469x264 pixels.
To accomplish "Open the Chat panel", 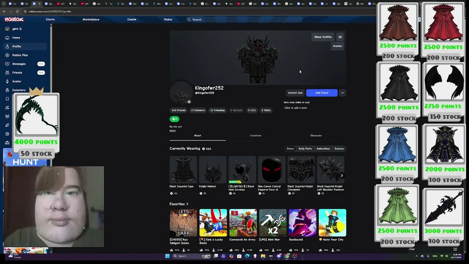I will 412,249.
